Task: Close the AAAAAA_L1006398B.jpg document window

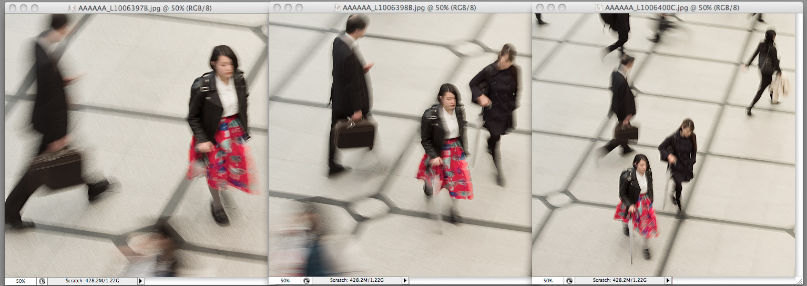Action: tap(277, 8)
